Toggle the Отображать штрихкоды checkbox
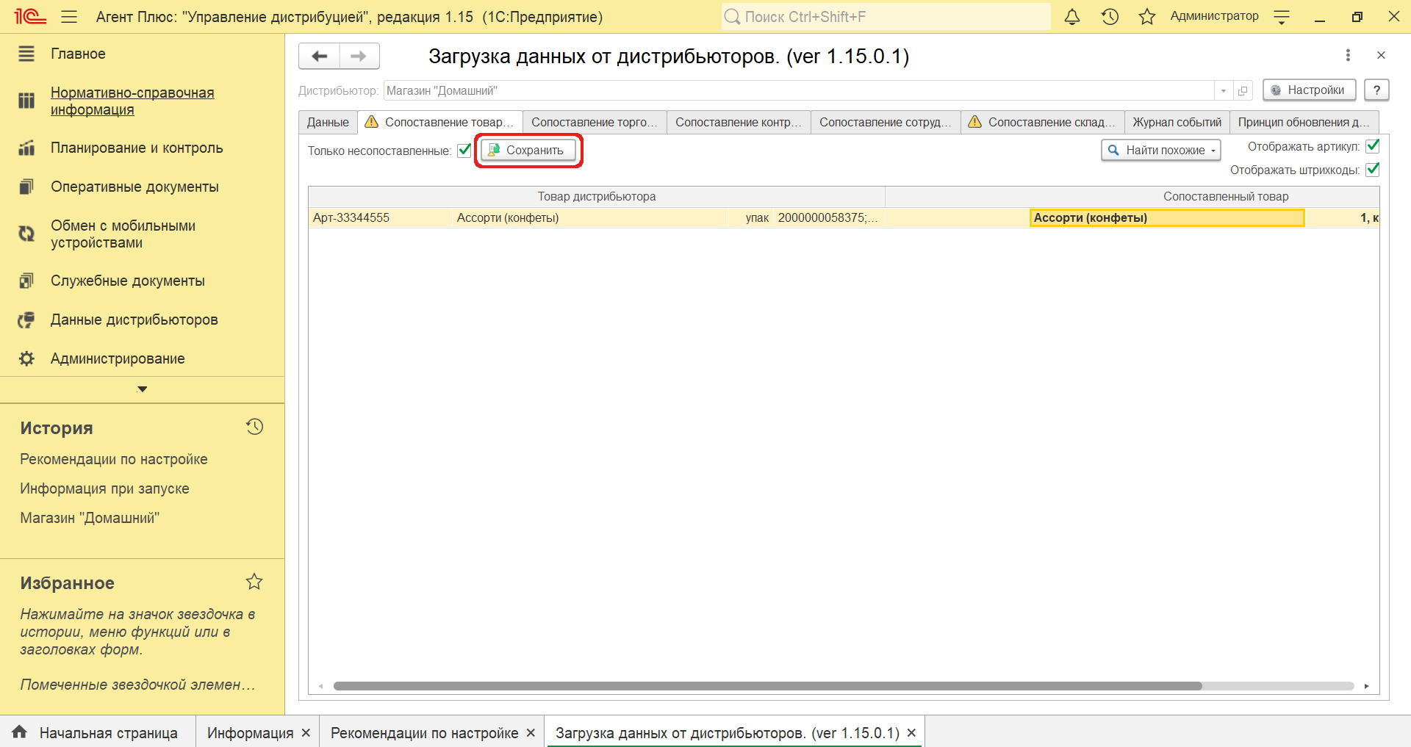Screen dimensions: 1411x747 (x=1372, y=170)
